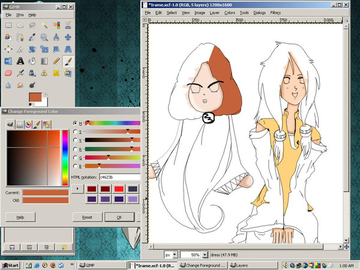This screenshot has width=360, height=270.
Task: Select the Ellipse Select tool
Action: click(x=20, y=25)
